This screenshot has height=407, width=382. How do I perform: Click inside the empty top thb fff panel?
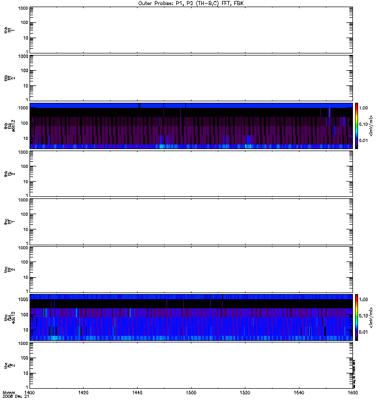click(x=191, y=30)
